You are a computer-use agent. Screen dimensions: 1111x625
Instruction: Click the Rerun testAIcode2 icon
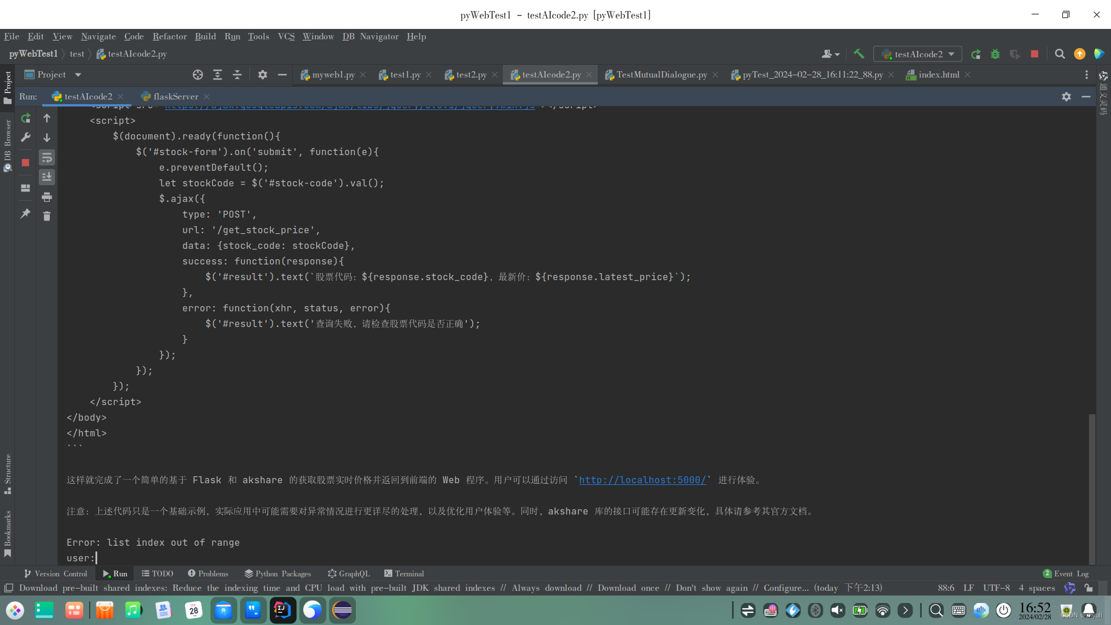pyautogui.click(x=25, y=118)
